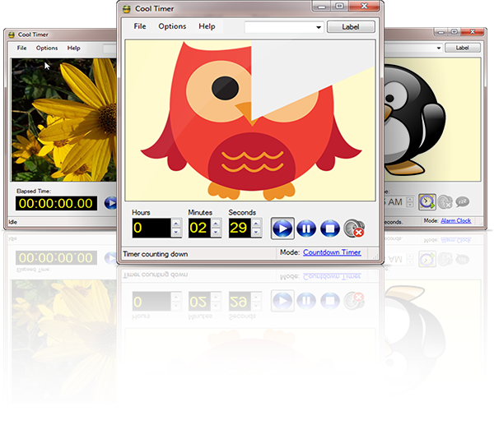Click the alarm clock start icon
Viewport: 494px width, 434px height.
(426, 201)
